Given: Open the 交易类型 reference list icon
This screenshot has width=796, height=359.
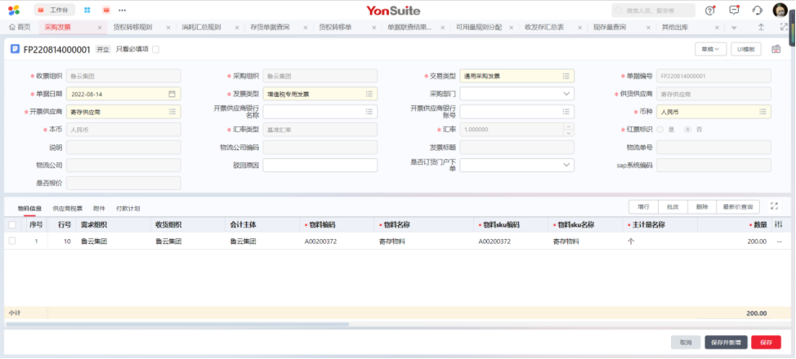Looking at the screenshot, I should pyautogui.click(x=566, y=76).
